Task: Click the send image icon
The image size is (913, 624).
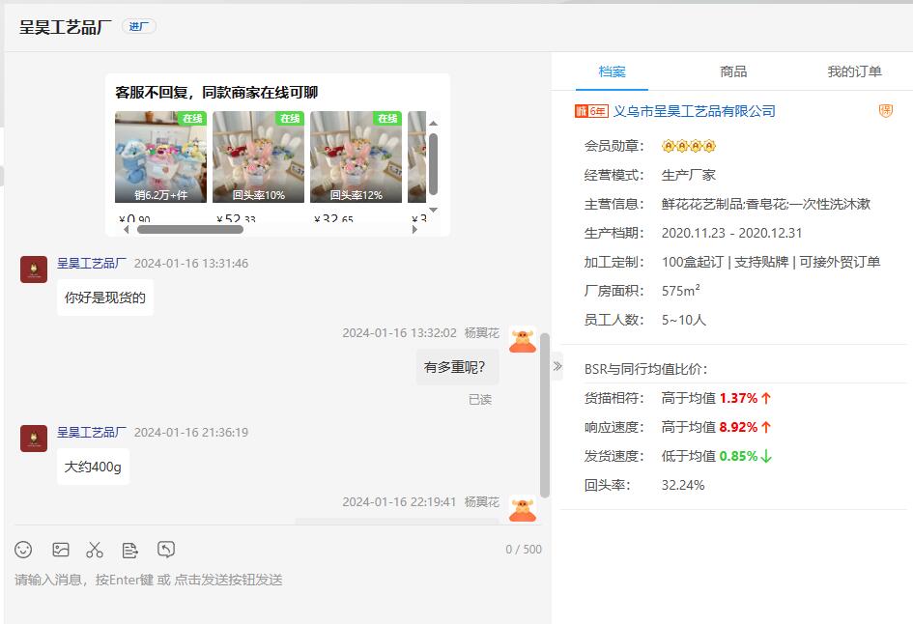Action: pyautogui.click(x=61, y=550)
